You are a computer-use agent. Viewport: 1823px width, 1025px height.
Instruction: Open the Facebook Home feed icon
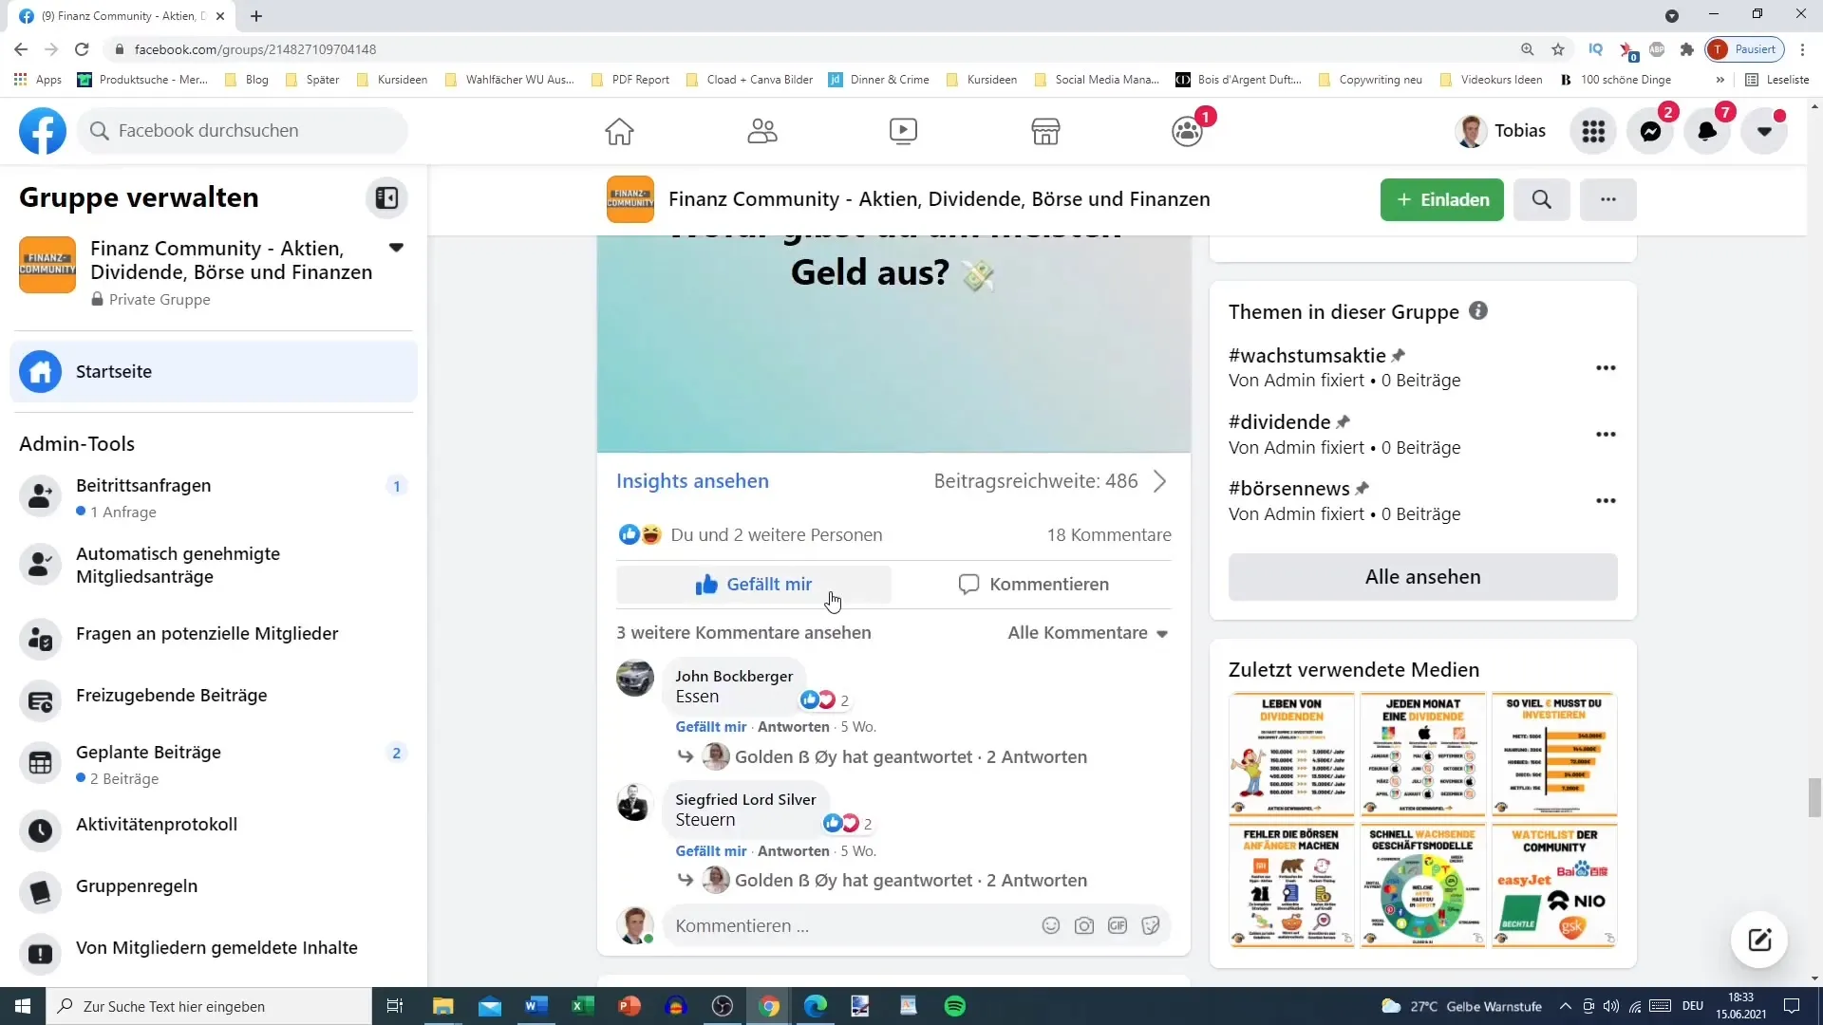[x=619, y=131]
